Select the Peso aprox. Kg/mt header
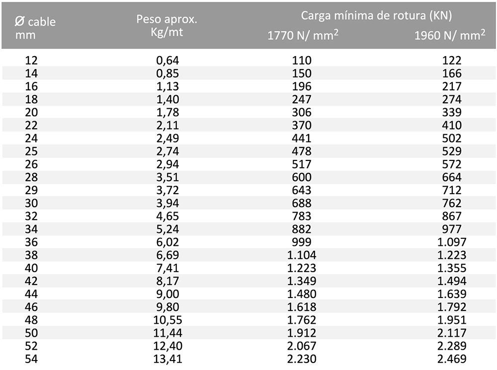 point(167,26)
